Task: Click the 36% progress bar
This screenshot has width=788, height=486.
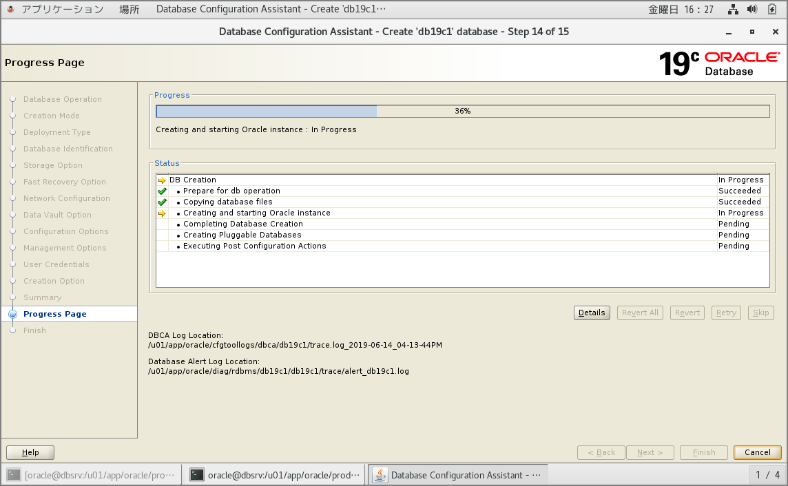Action: tap(462, 111)
